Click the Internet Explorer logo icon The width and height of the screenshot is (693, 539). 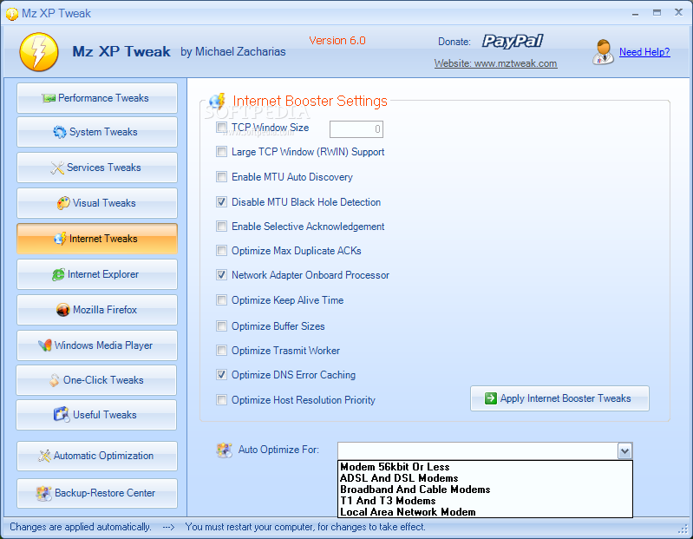58,274
